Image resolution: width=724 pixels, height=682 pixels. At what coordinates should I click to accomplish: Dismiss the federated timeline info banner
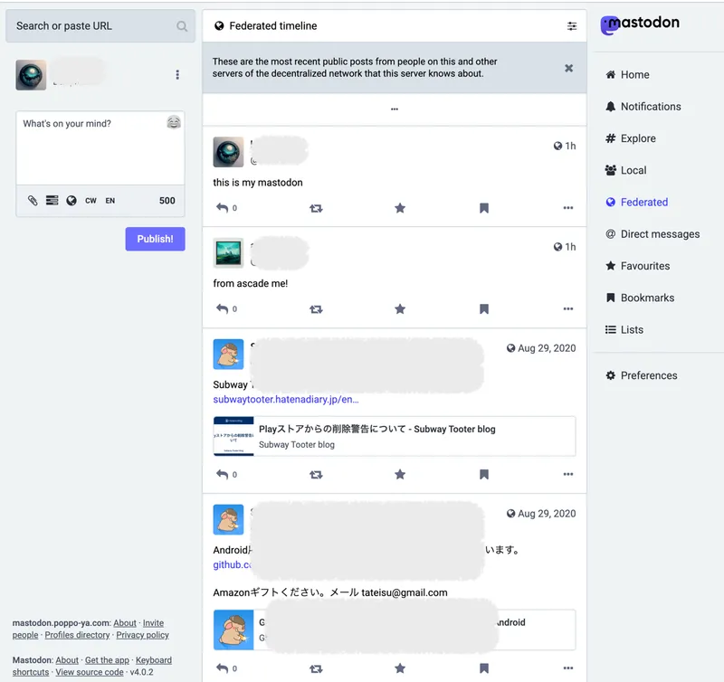click(569, 69)
